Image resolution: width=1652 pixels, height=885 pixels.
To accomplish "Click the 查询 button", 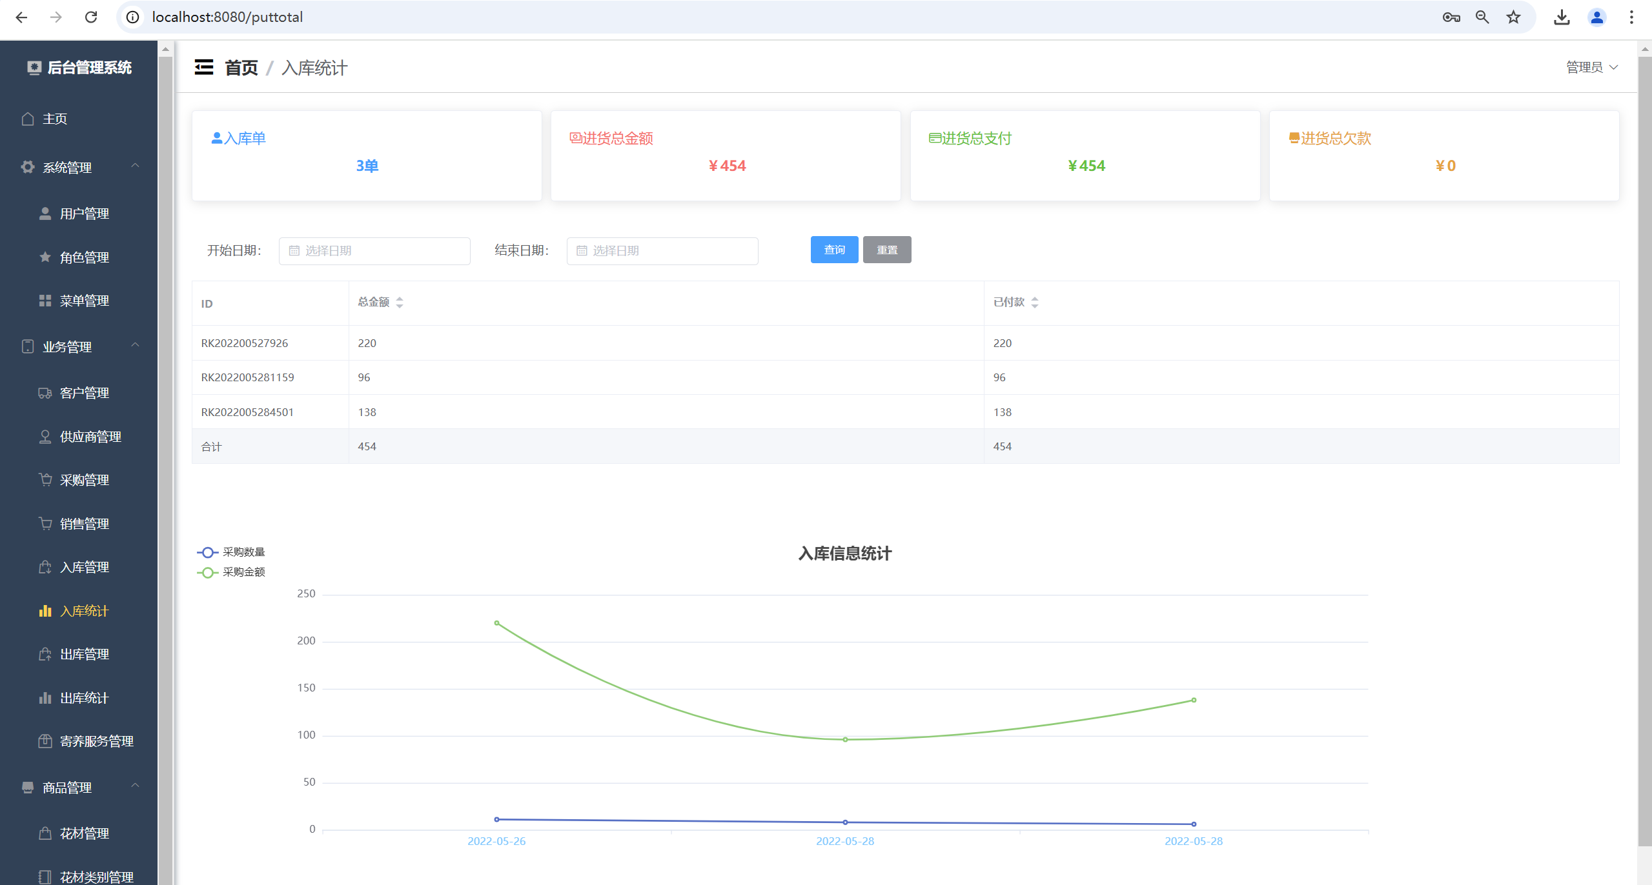I will click(834, 250).
